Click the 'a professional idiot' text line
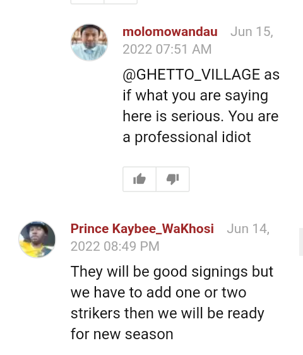The height and width of the screenshot is (355, 303). pos(187,137)
